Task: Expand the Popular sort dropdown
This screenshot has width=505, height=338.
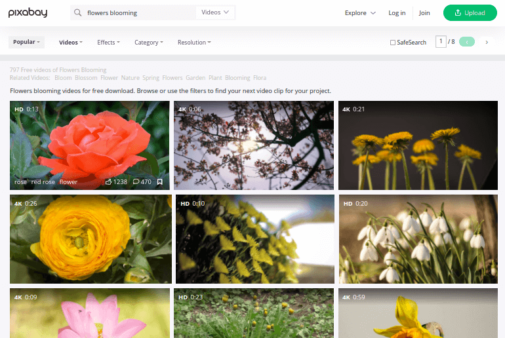Action: pyautogui.click(x=27, y=42)
